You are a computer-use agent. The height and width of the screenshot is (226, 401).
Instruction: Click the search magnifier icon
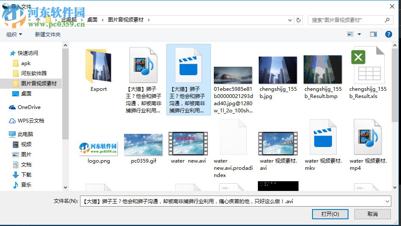pos(387,20)
